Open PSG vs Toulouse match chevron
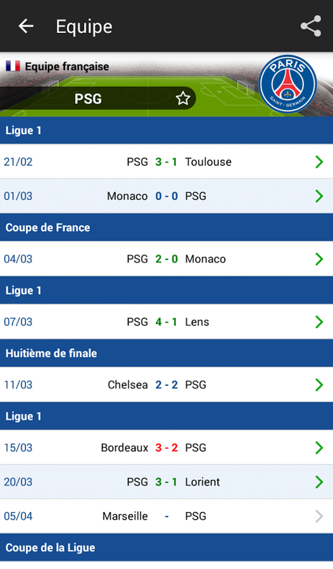The image size is (333, 569). pyautogui.click(x=319, y=162)
